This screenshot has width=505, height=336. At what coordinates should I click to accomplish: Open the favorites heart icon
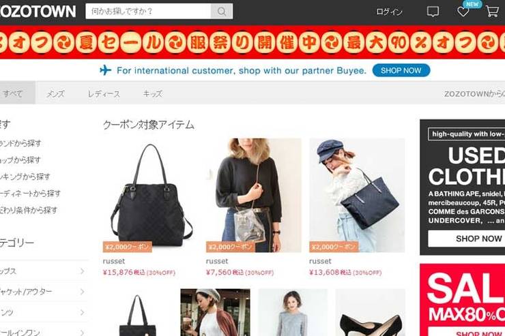pyautogui.click(x=463, y=12)
